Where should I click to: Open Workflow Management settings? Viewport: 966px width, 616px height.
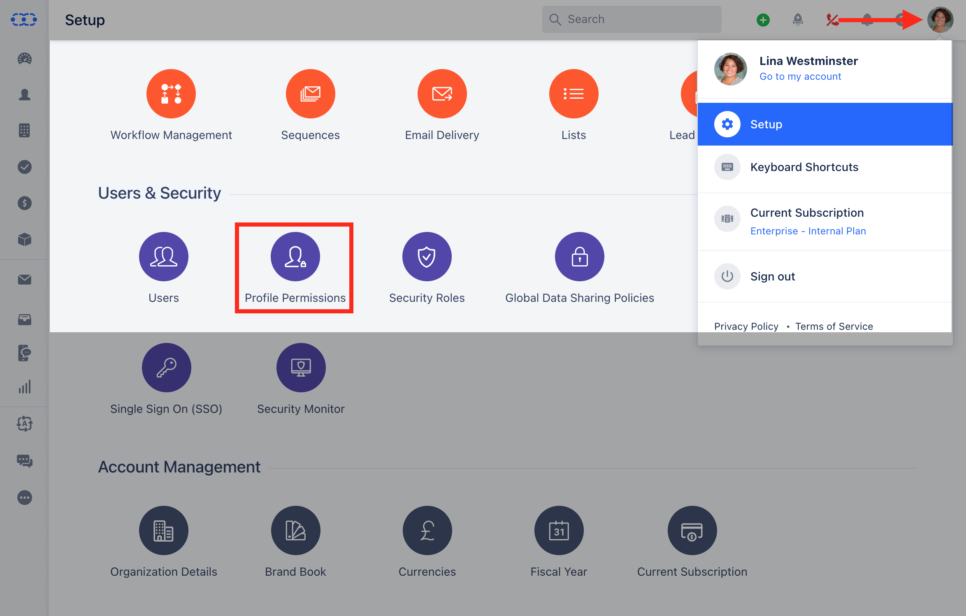coord(171,94)
